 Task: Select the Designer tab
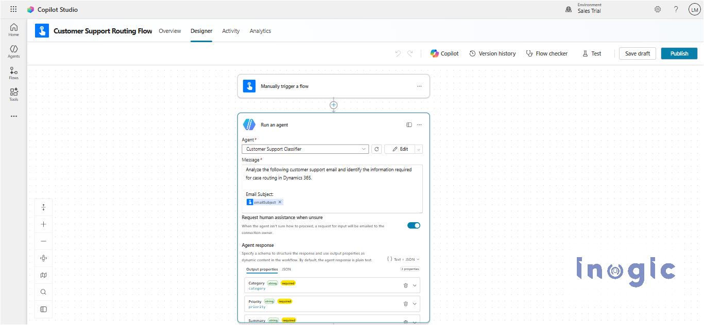(x=201, y=31)
